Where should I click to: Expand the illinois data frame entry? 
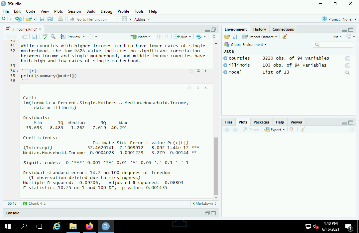[226, 65]
